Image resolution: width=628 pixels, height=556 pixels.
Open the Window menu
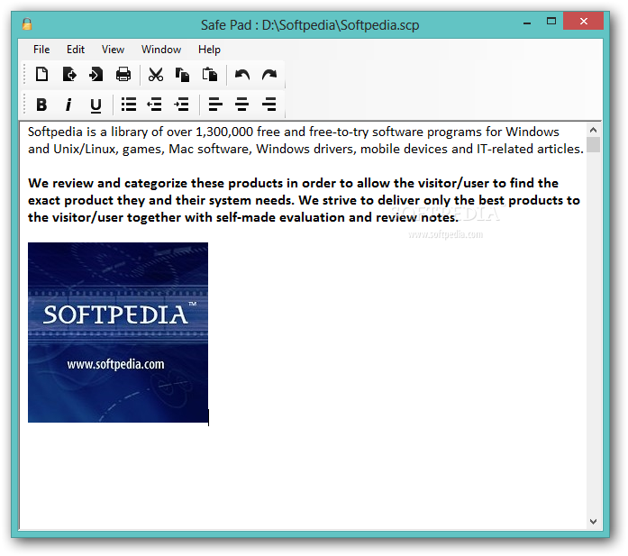[x=161, y=50]
